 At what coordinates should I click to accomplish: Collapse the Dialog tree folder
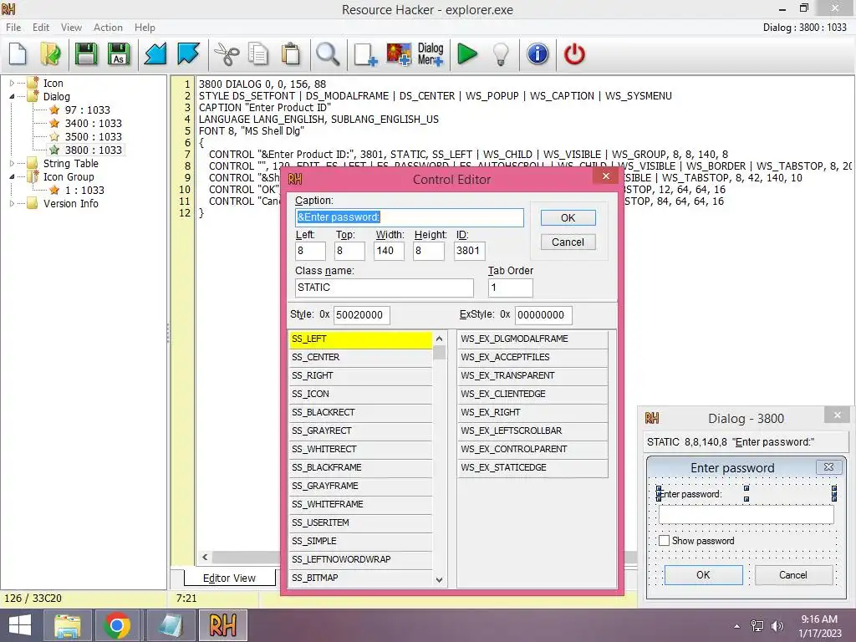coord(12,97)
